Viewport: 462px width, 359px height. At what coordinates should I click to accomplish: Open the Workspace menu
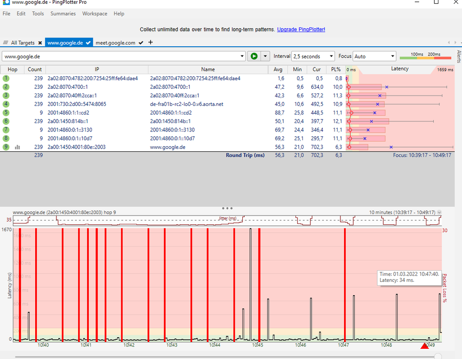95,13
